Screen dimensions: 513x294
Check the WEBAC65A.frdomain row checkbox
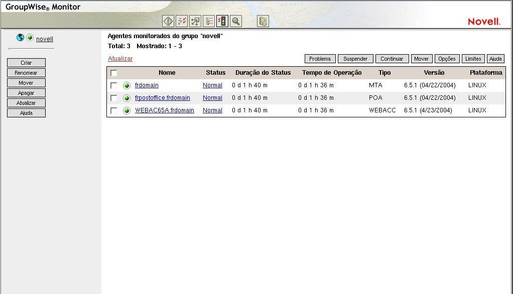[114, 110]
